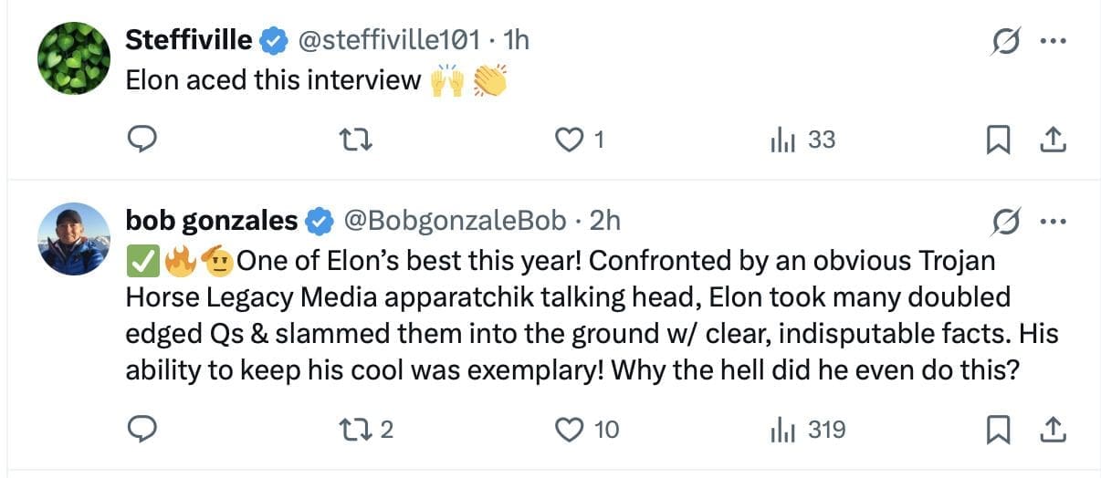
Task: Open more options on Steffiville's post
Action: [x=1053, y=41]
